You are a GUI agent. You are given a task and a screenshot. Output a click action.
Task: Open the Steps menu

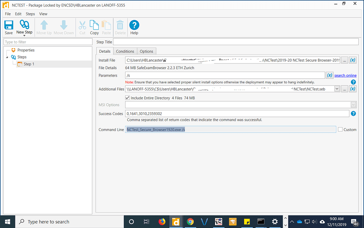30,14
